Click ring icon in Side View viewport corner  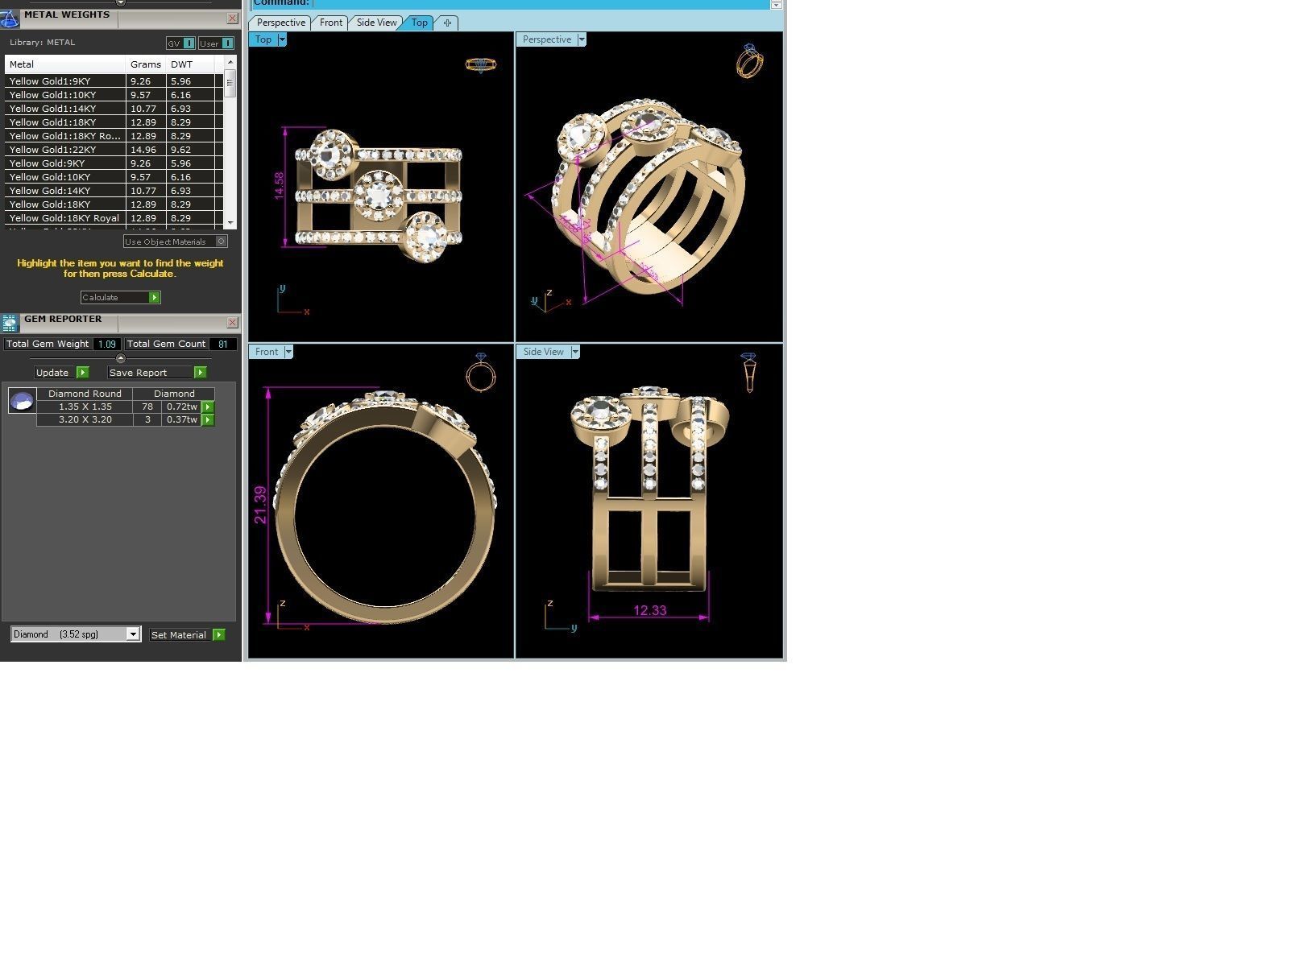pyautogui.click(x=749, y=372)
